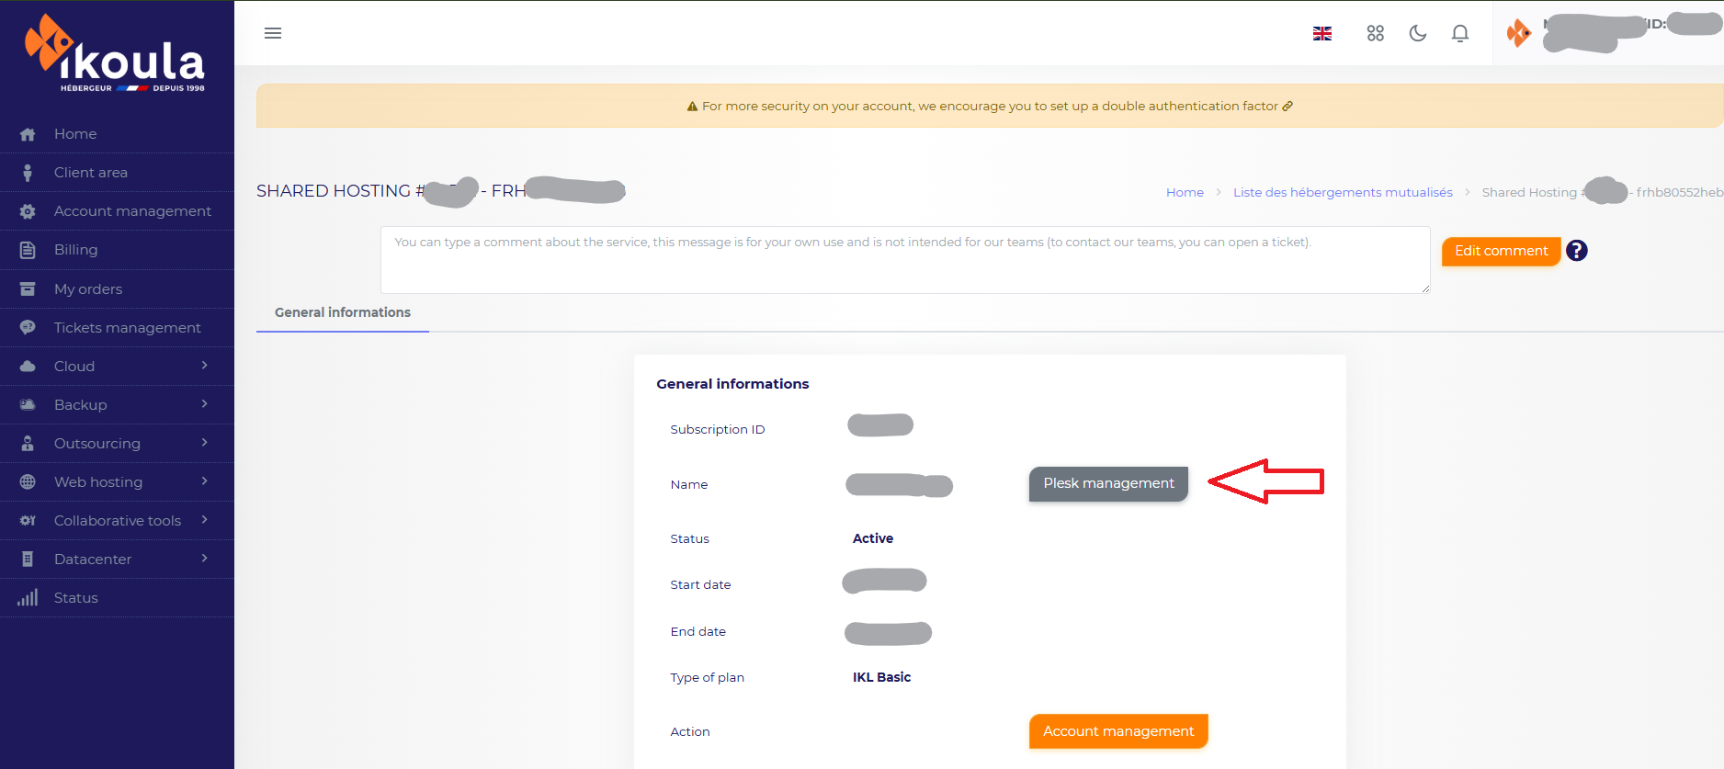The width and height of the screenshot is (1724, 769).
Task: Click the Cloud icon in sidebar
Action: pyautogui.click(x=28, y=366)
